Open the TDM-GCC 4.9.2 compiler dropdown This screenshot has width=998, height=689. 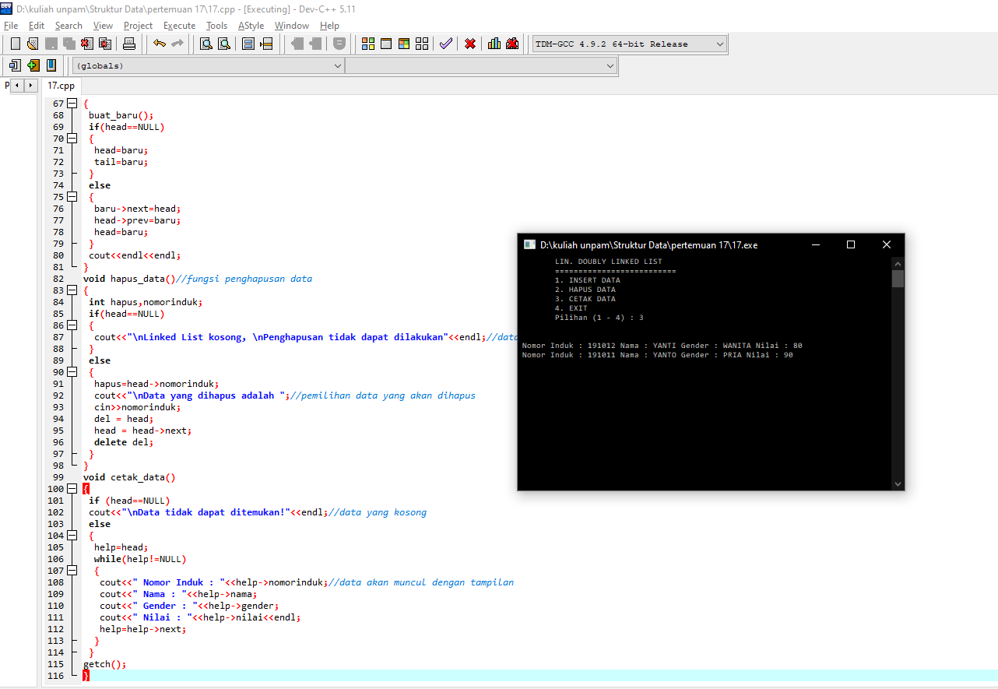point(629,44)
